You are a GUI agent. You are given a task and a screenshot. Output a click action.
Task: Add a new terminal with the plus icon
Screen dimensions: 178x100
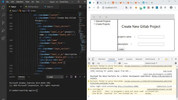[67, 77]
